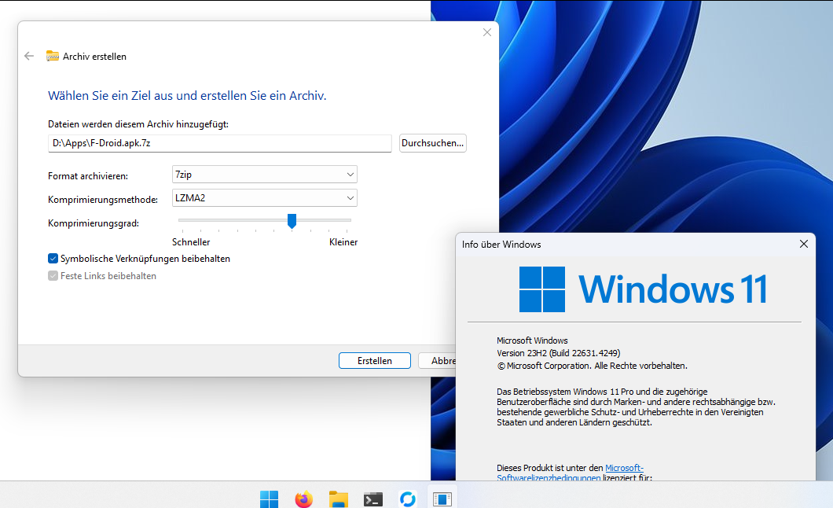Click the zip folder icon beside Archiv erstellen
Screen dimensions: 833x508
pos(53,56)
